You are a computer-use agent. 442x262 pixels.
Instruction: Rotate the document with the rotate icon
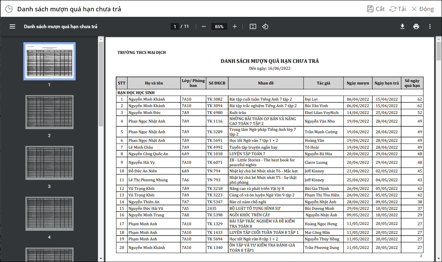265,26
